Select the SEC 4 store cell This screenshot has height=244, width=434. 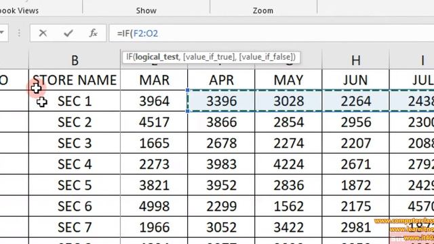coord(75,164)
